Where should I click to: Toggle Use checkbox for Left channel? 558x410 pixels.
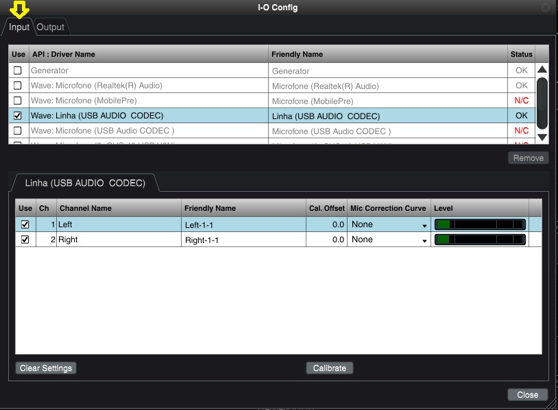(x=25, y=225)
